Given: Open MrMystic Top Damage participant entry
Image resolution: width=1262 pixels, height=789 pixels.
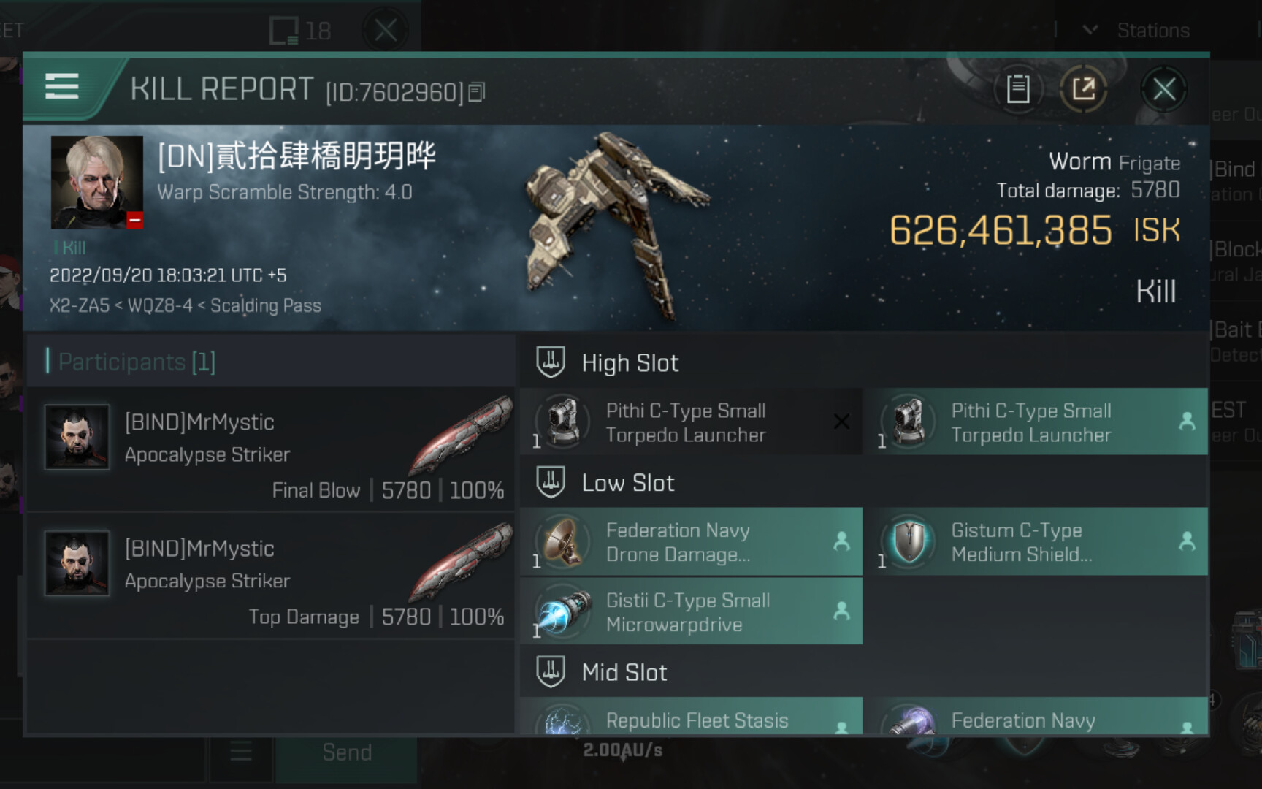Looking at the screenshot, I should (x=270, y=576).
